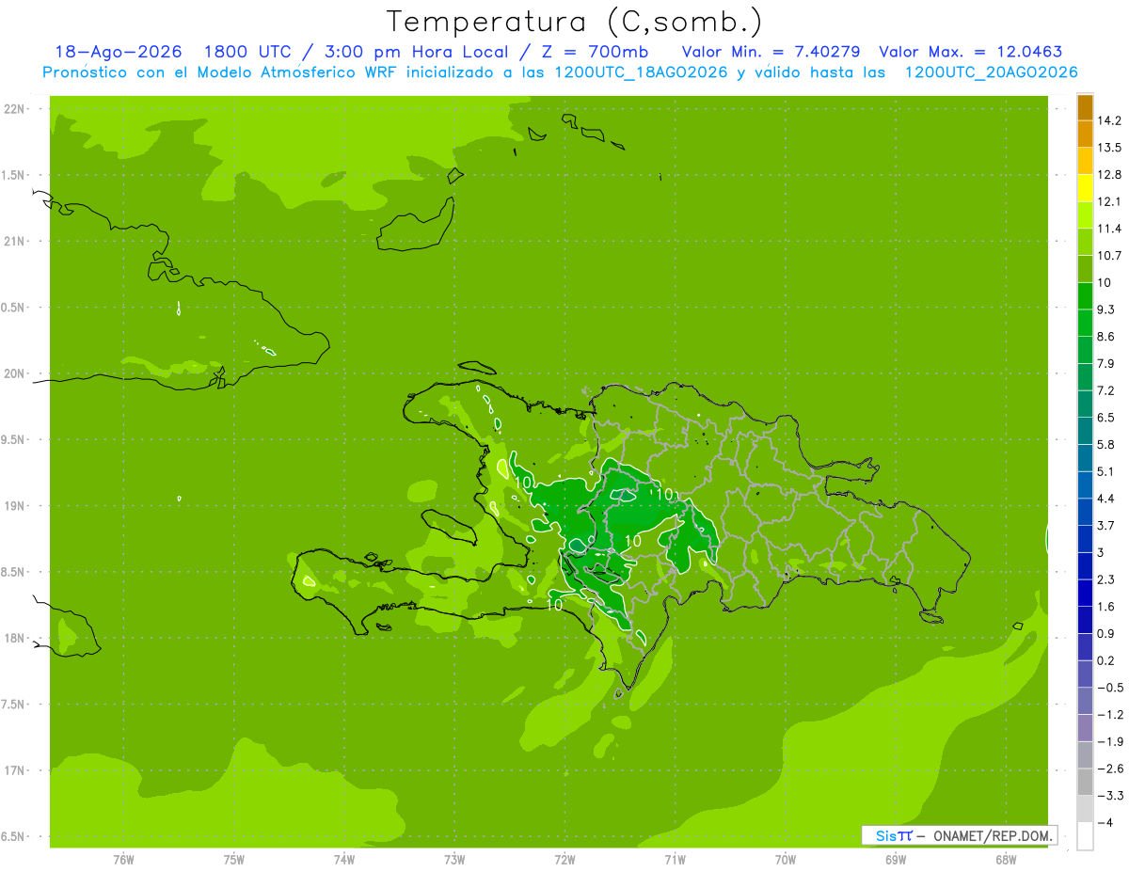
Task: Select the white color band below -4
Action: pos(1085,836)
